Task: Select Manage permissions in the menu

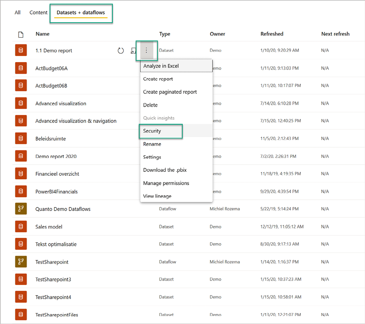Action: (176, 183)
